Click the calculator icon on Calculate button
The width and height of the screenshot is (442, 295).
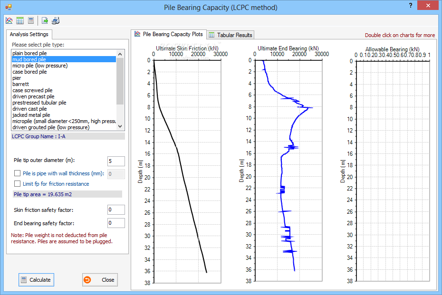click(24, 280)
